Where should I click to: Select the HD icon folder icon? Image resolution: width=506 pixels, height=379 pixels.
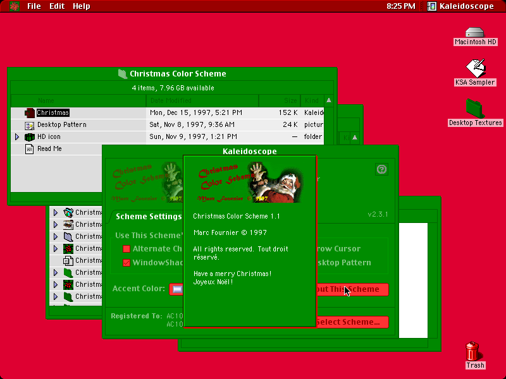29,137
